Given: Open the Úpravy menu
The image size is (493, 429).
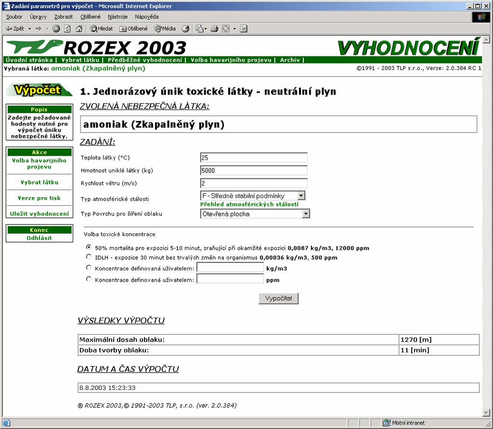Looking at the screenshot, I should click(39, 17).
